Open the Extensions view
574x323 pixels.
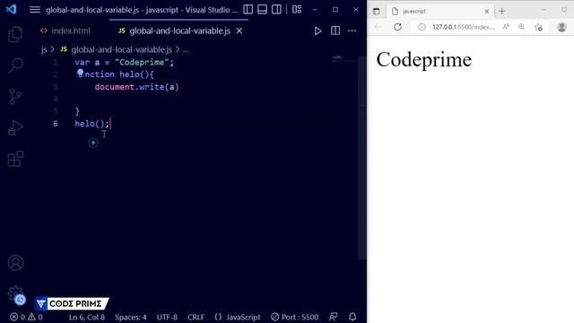pos(15,159)
